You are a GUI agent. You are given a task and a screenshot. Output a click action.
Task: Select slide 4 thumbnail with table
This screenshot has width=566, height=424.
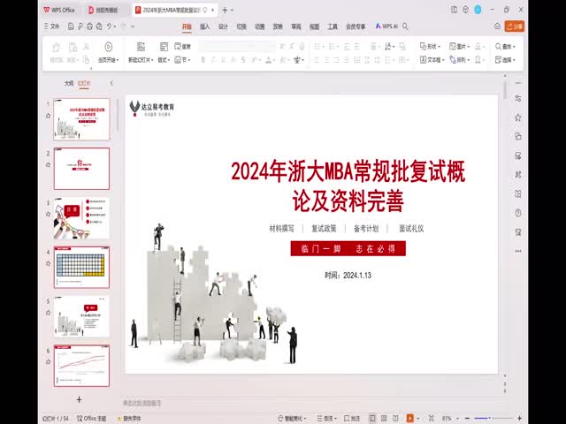pos(81,267)
